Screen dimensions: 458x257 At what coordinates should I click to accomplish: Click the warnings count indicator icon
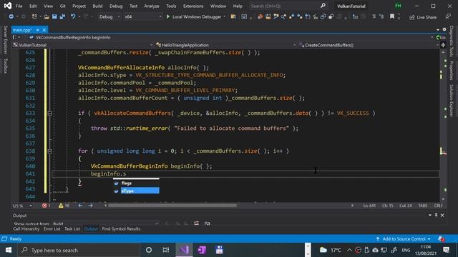(x=61, y=206)
